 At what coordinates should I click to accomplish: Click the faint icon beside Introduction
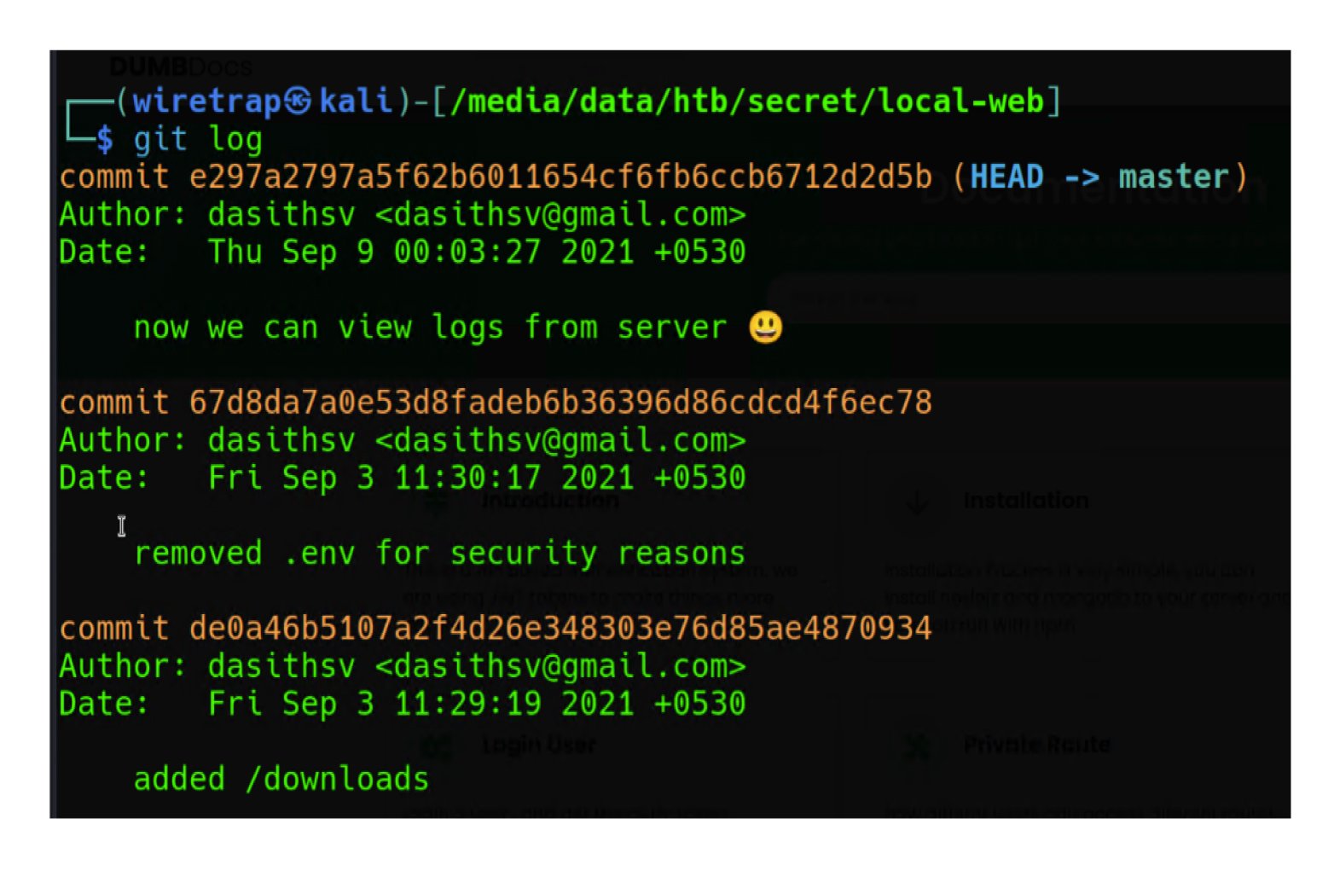point(437,501)
